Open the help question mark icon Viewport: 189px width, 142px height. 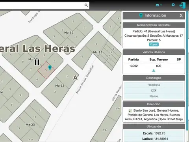point(173,5)
